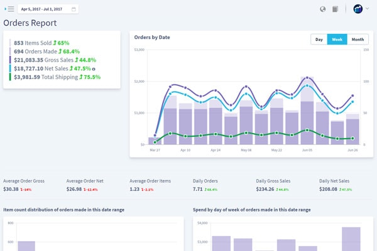The image size is (377, 251).
Task: Click the Mar 27 shipping data point
Action: coord(155,142)
